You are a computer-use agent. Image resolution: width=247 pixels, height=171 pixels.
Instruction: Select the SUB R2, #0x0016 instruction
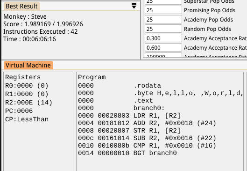[147, 138]
